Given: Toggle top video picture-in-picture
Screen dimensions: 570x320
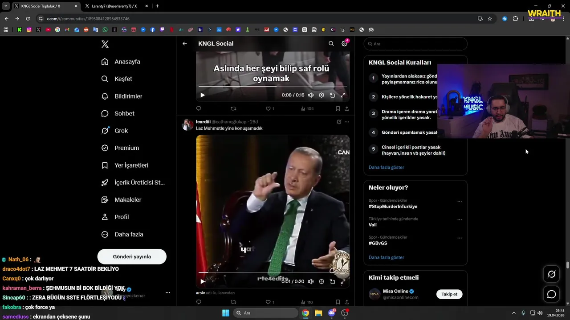Looking at the screenshot, I should point(332,95).
